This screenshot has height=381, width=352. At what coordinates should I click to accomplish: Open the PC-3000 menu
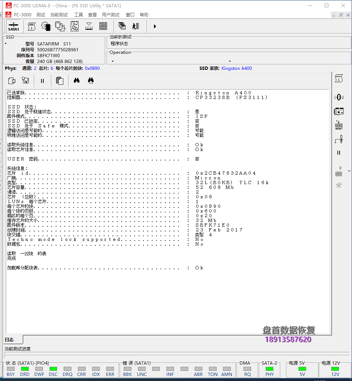coord(22,15)
